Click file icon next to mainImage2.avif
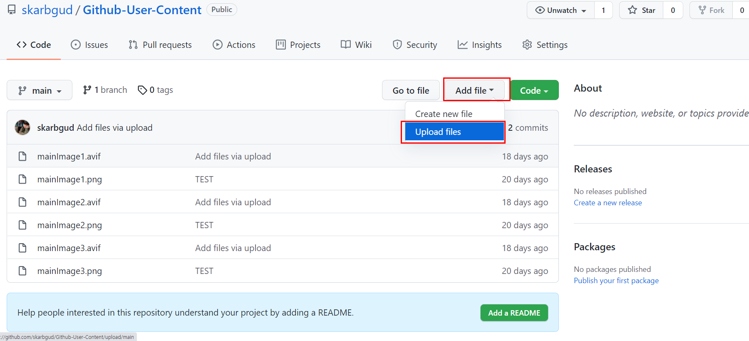Image resolution: width=749 pixels, height=341 pixels. 22,202
